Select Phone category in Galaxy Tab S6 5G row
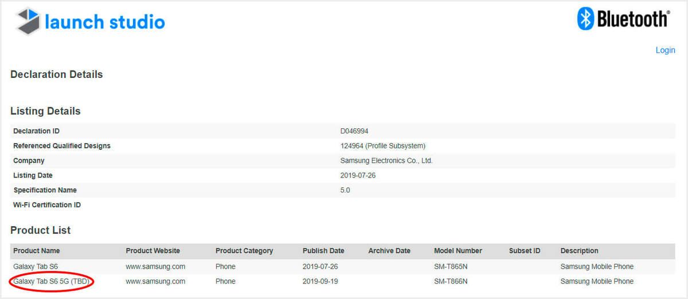This screenshot has width=688, height=299. [x=225, y=281]
